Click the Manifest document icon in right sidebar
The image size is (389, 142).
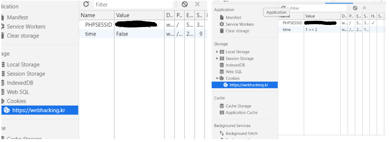pyautogui.click(x=222, y=17)
